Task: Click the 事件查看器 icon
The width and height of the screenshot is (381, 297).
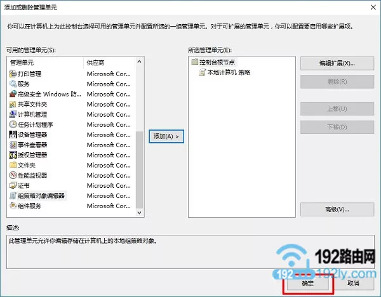Action: tap(13, 145)
